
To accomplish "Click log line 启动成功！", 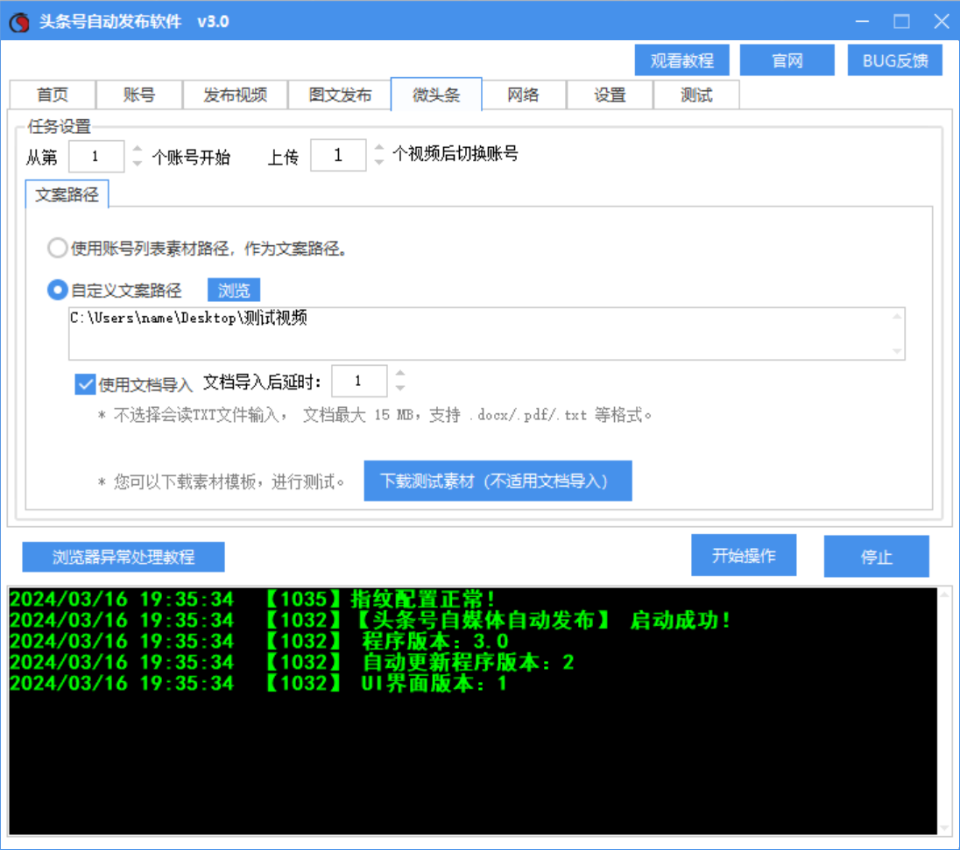I will tap(370, 620).
